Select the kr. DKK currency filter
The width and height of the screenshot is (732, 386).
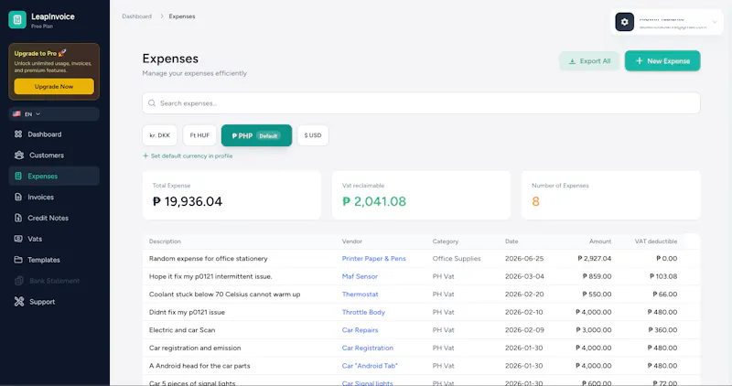[159, 135]
